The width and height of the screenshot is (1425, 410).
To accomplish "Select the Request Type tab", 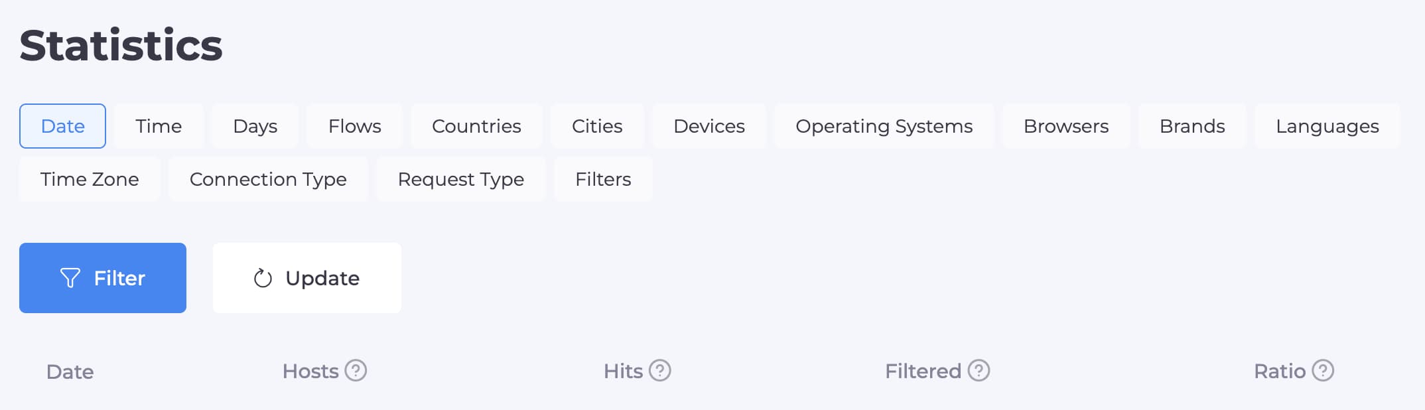I will click(x=461, y=179).
